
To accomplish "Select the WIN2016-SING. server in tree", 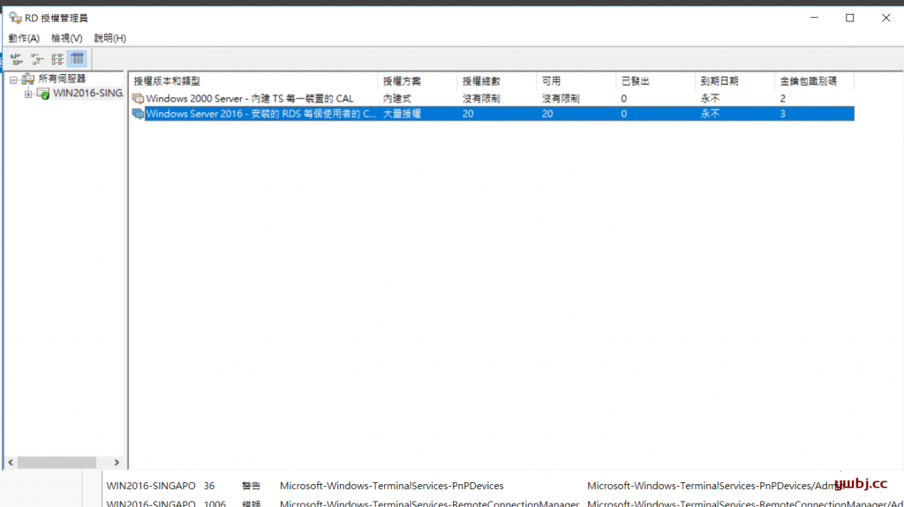I will tap(87, 93).
